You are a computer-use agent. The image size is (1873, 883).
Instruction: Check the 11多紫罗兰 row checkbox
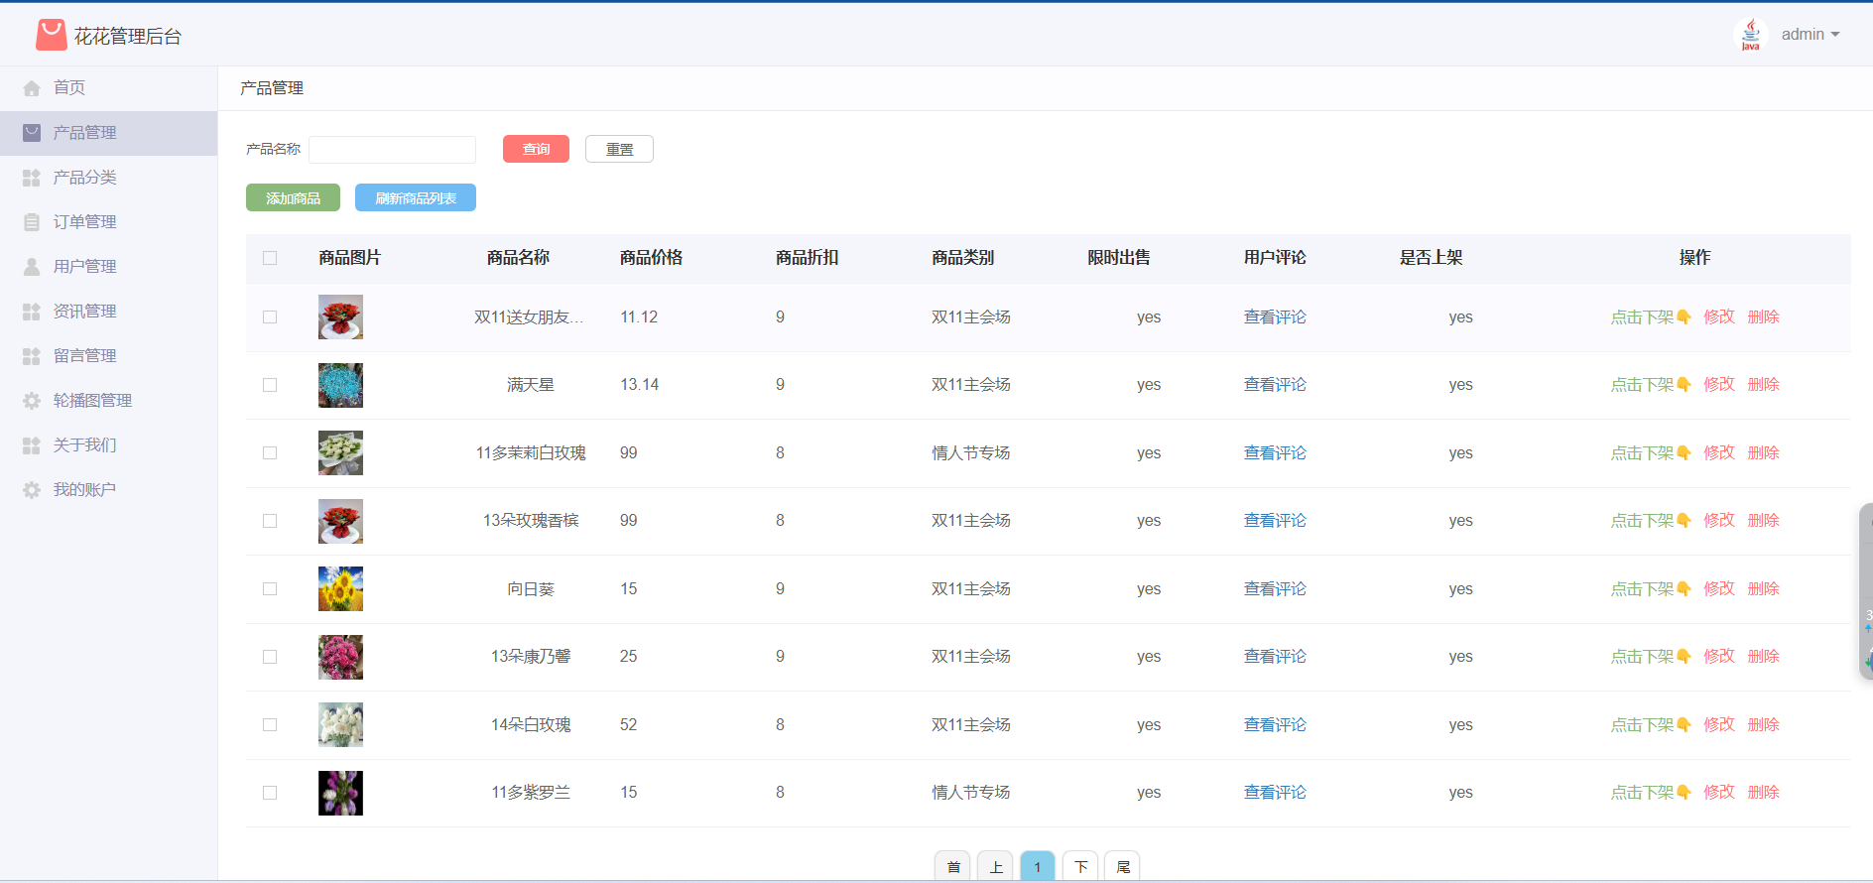click(x=270, y=793)
